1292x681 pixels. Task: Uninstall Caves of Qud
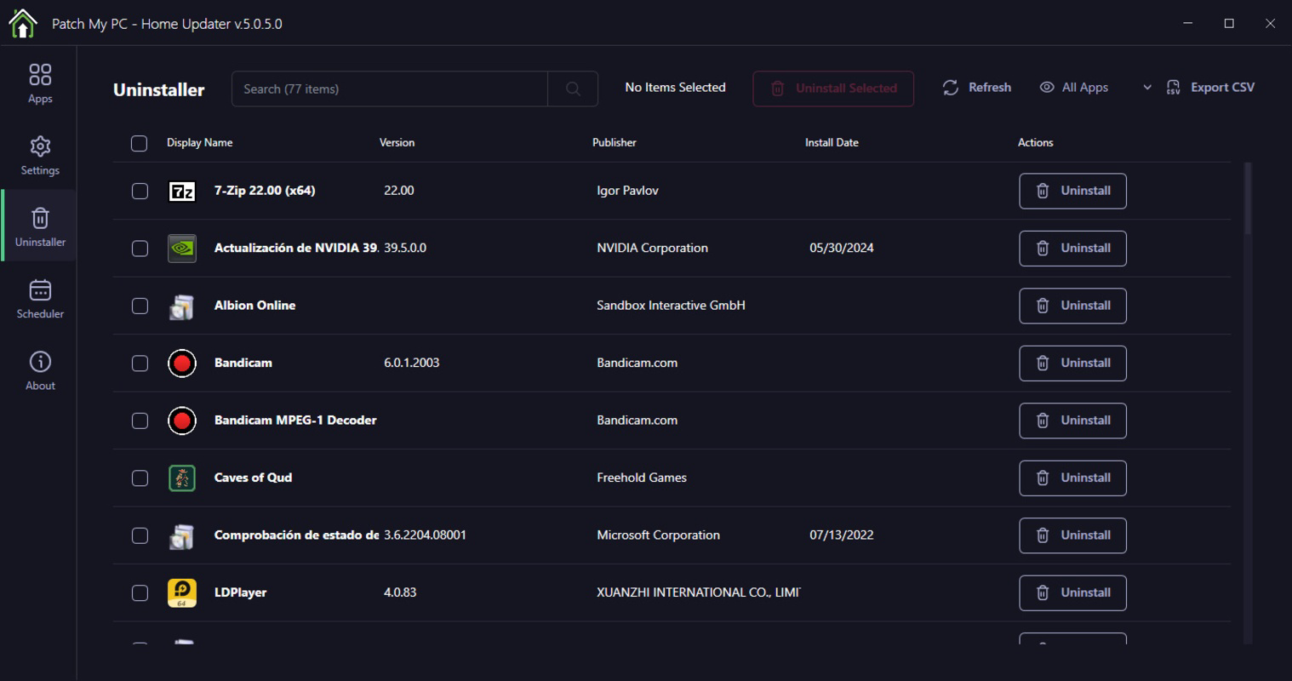coord(1072,478)
